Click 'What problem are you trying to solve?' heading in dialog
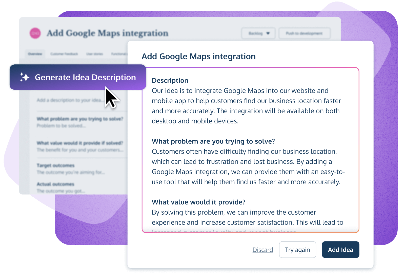The image size is (405, 279). (x=213, y=141)
